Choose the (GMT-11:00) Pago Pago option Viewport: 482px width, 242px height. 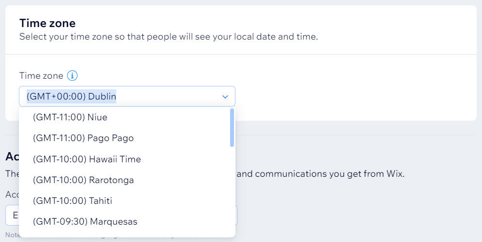124,138
